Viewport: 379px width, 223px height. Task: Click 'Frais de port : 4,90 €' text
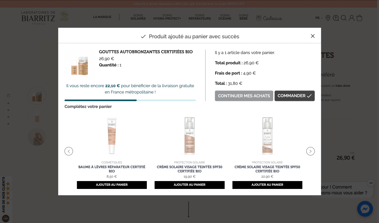(x=235, y=73)
